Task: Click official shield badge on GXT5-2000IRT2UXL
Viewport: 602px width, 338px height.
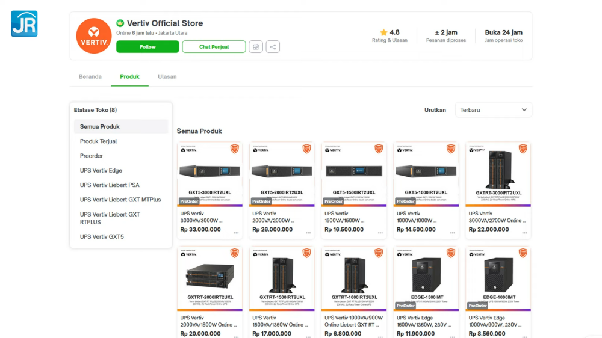Action: [306, 149]
